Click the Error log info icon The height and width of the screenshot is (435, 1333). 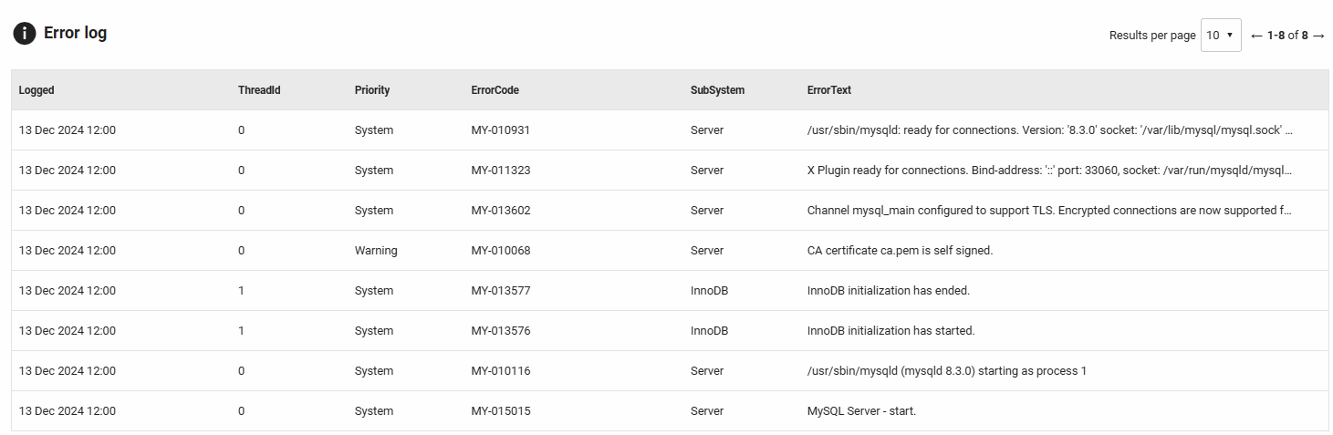25,34
